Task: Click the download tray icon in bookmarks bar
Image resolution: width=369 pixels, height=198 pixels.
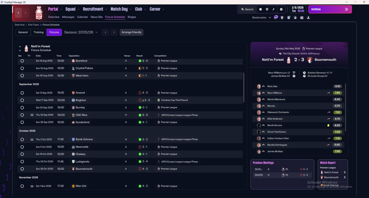Action: click(x=308, y=18)
